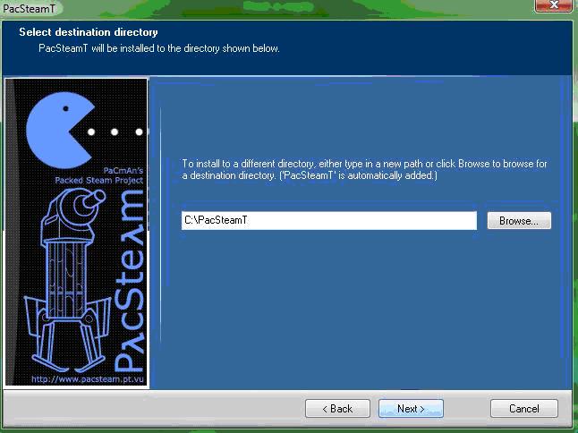Click the http://www.pacsteam.pt.vu URL text
Viewport: 578px width, 433px height.
(88, 378)
